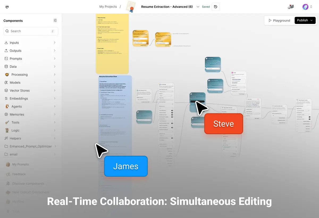
Task: Click the sidebar filter settings icon
Action: 55,20
